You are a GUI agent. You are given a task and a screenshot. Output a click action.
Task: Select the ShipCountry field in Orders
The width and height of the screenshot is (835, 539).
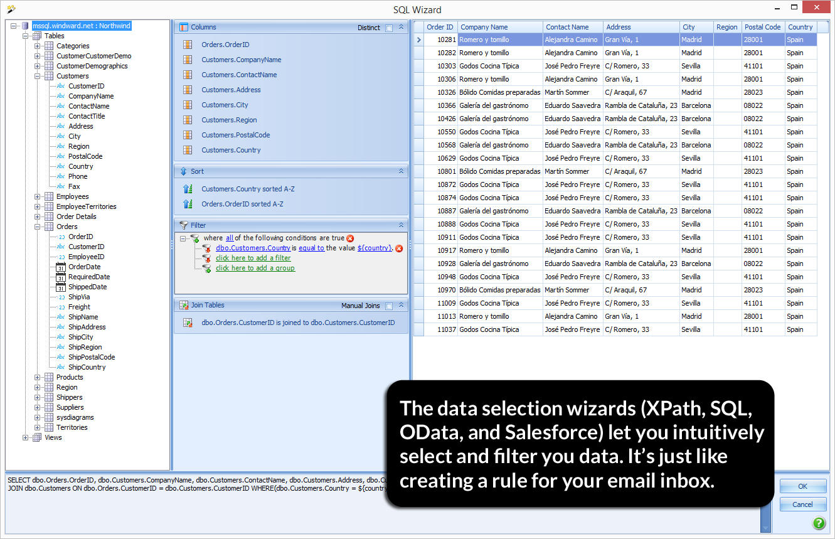point(87,367)
